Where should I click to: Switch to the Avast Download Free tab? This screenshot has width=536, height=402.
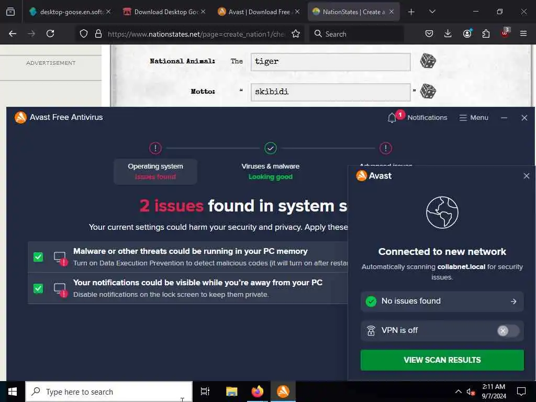tap(259, 12)
